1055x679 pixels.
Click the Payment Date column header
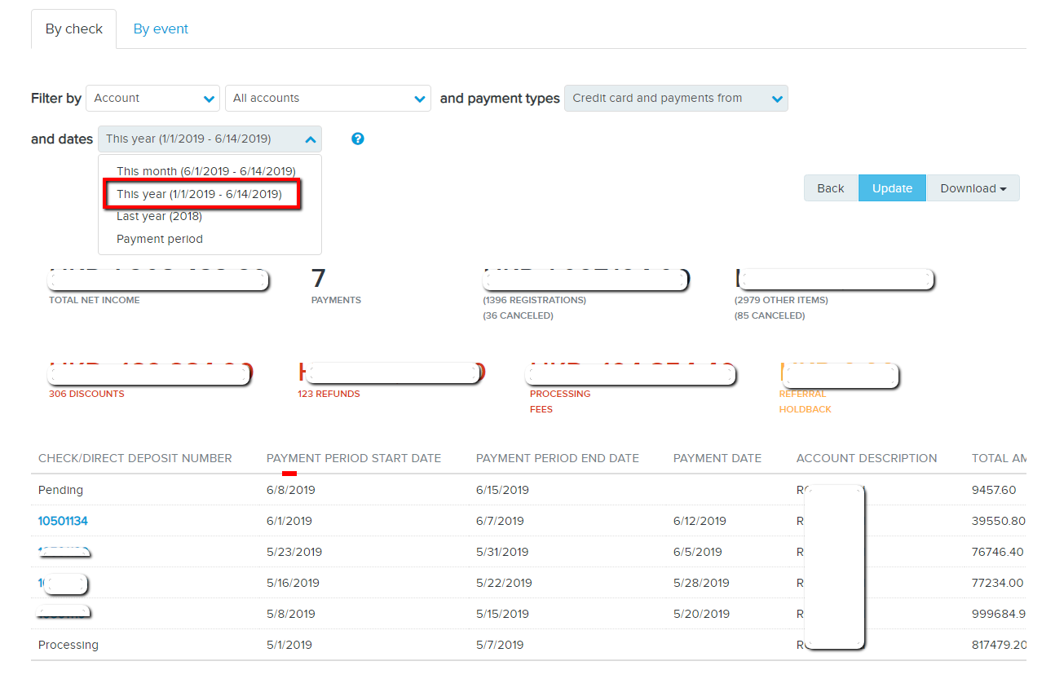717,458
